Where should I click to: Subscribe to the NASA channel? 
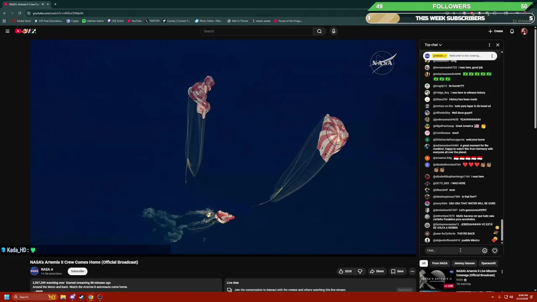click(78, 271)
